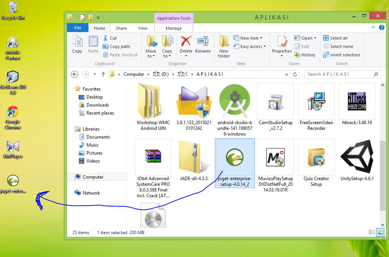The height and width of the screenshot is (257, 389).
Task: Switch to large icons view layout
Action: click(x=380, y=232)
